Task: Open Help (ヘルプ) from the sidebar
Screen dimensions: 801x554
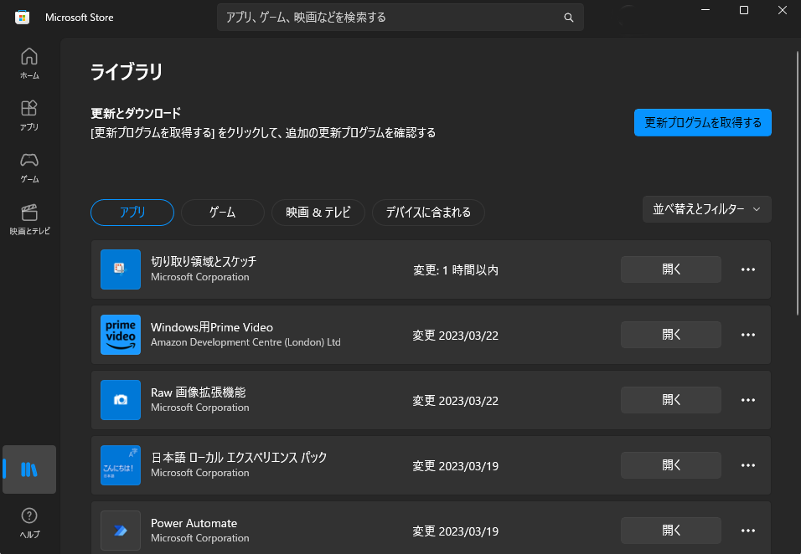Action: [29, 522]
